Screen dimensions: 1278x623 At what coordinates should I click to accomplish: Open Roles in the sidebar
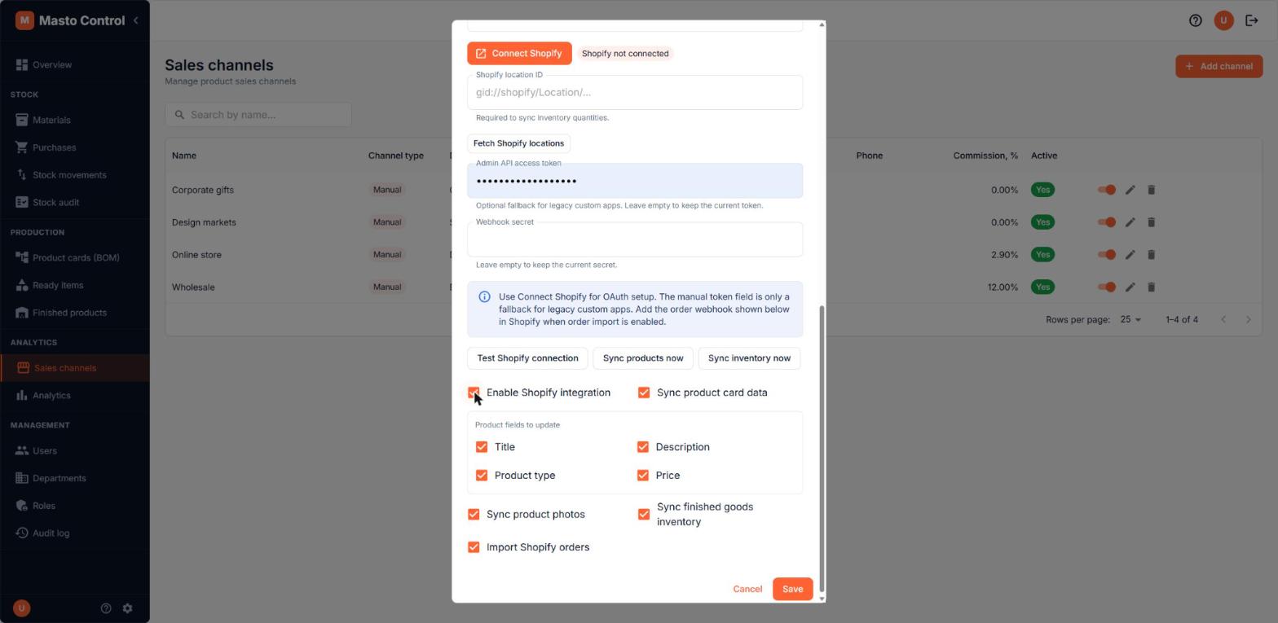(74, 506)
